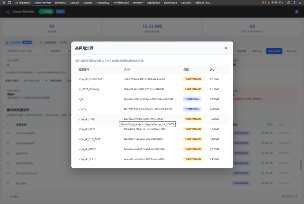Click the 类型 column header in dialog
The height and width of the screenshot is (204, 304).
pyautogui.click(x=186, y=69)
